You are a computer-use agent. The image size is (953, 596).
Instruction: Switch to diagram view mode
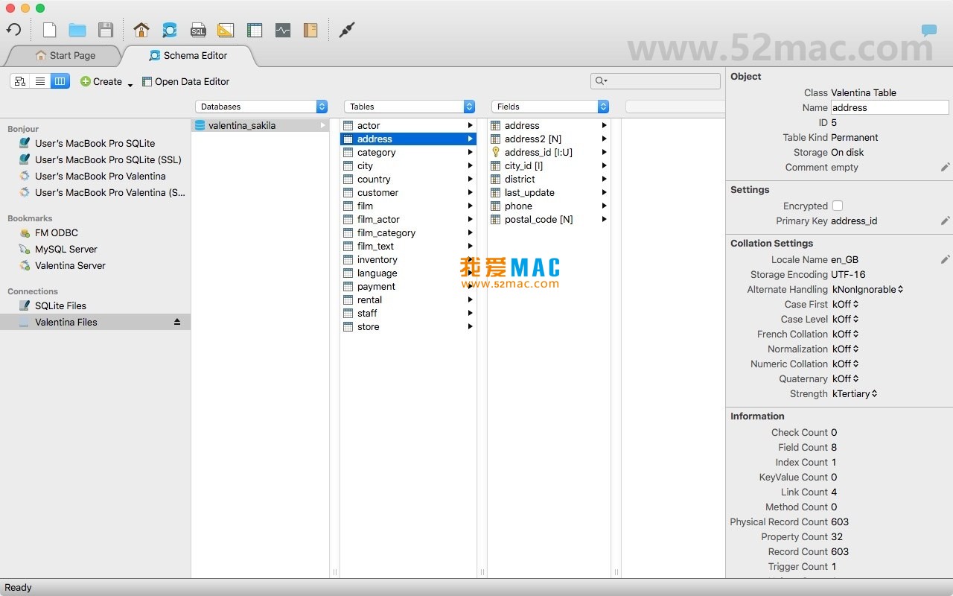pyautogui.click(x=19, y=81)
